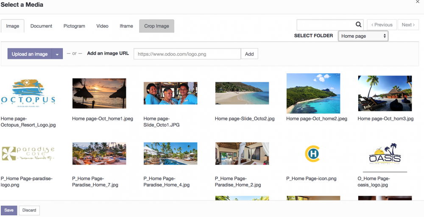Click the Upload an image button
Image resolution: width=424 pixels, height=217 pixels.
coord(30,54)
